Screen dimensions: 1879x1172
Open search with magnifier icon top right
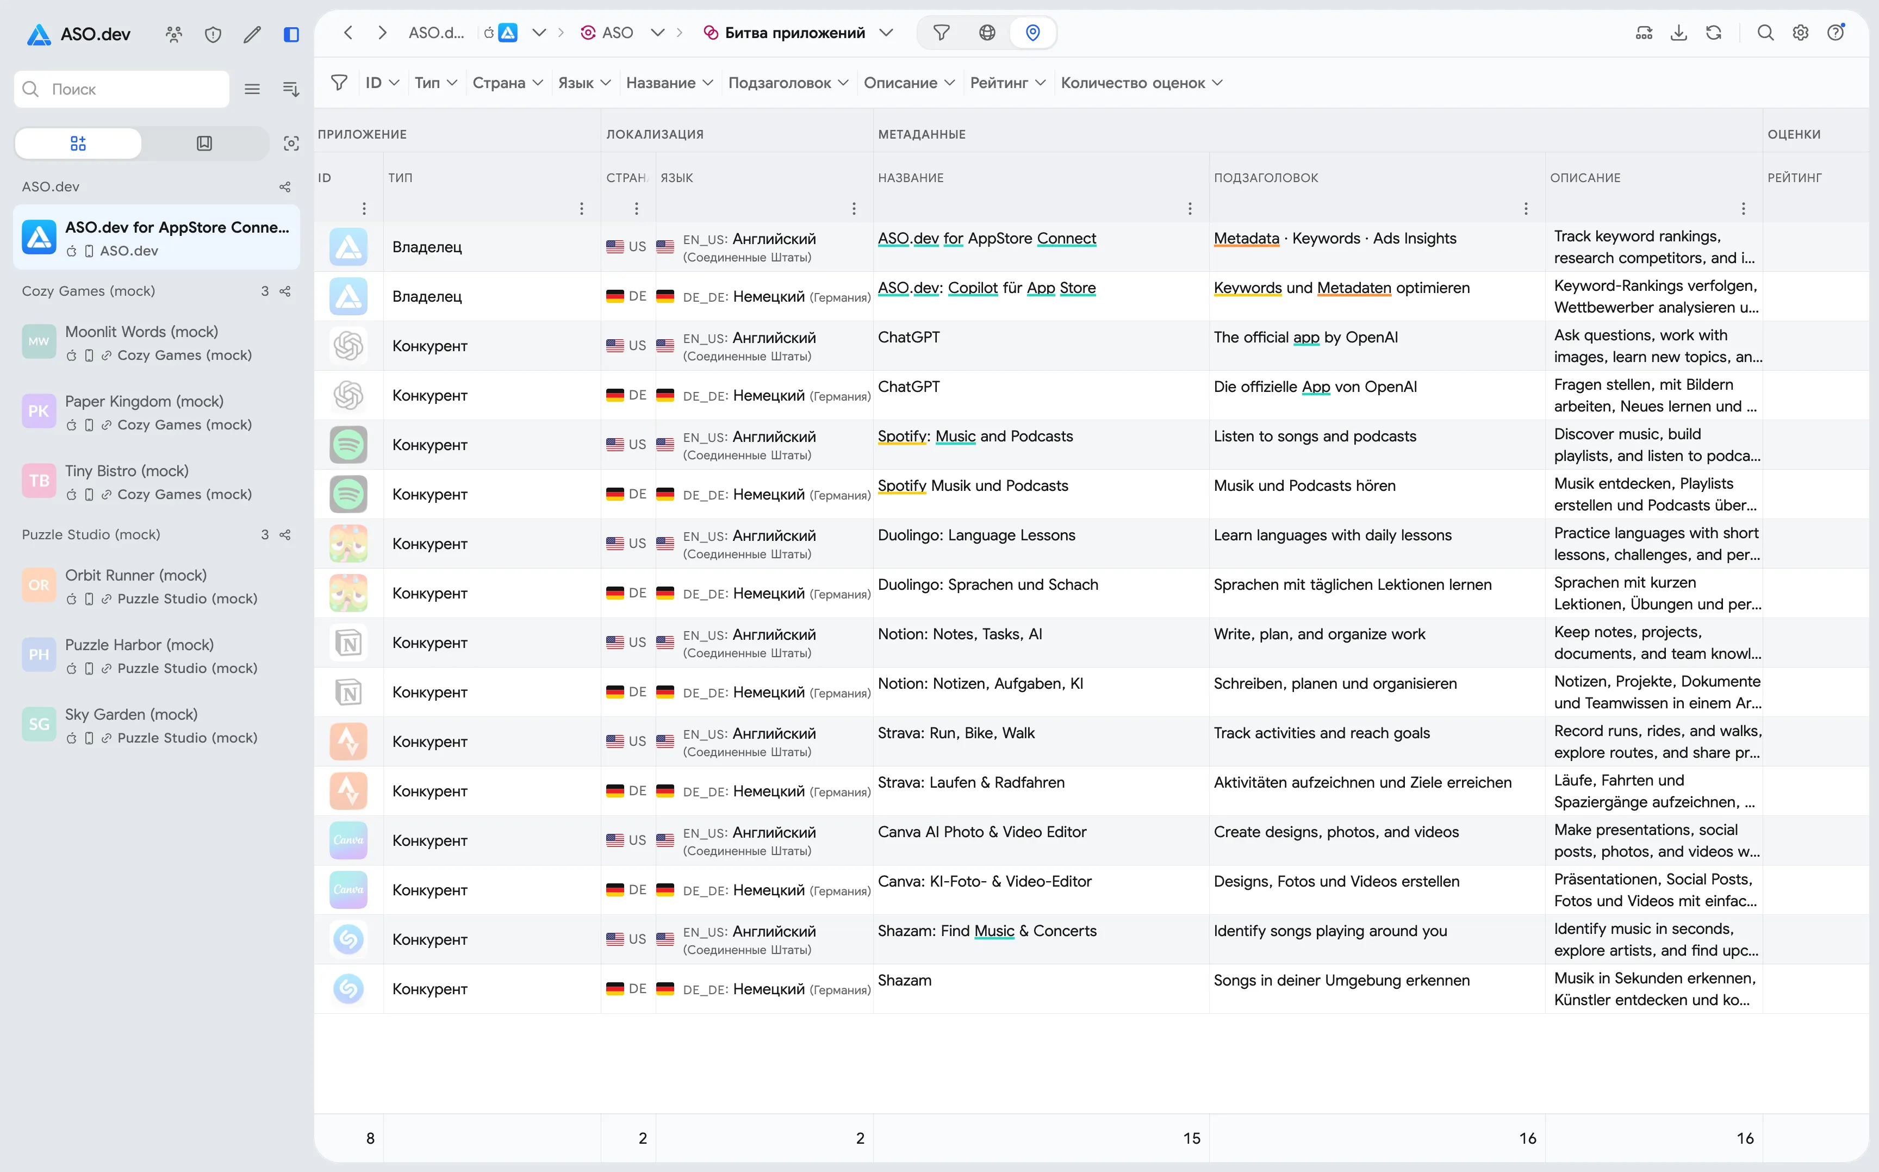(x=1765, y=33)
